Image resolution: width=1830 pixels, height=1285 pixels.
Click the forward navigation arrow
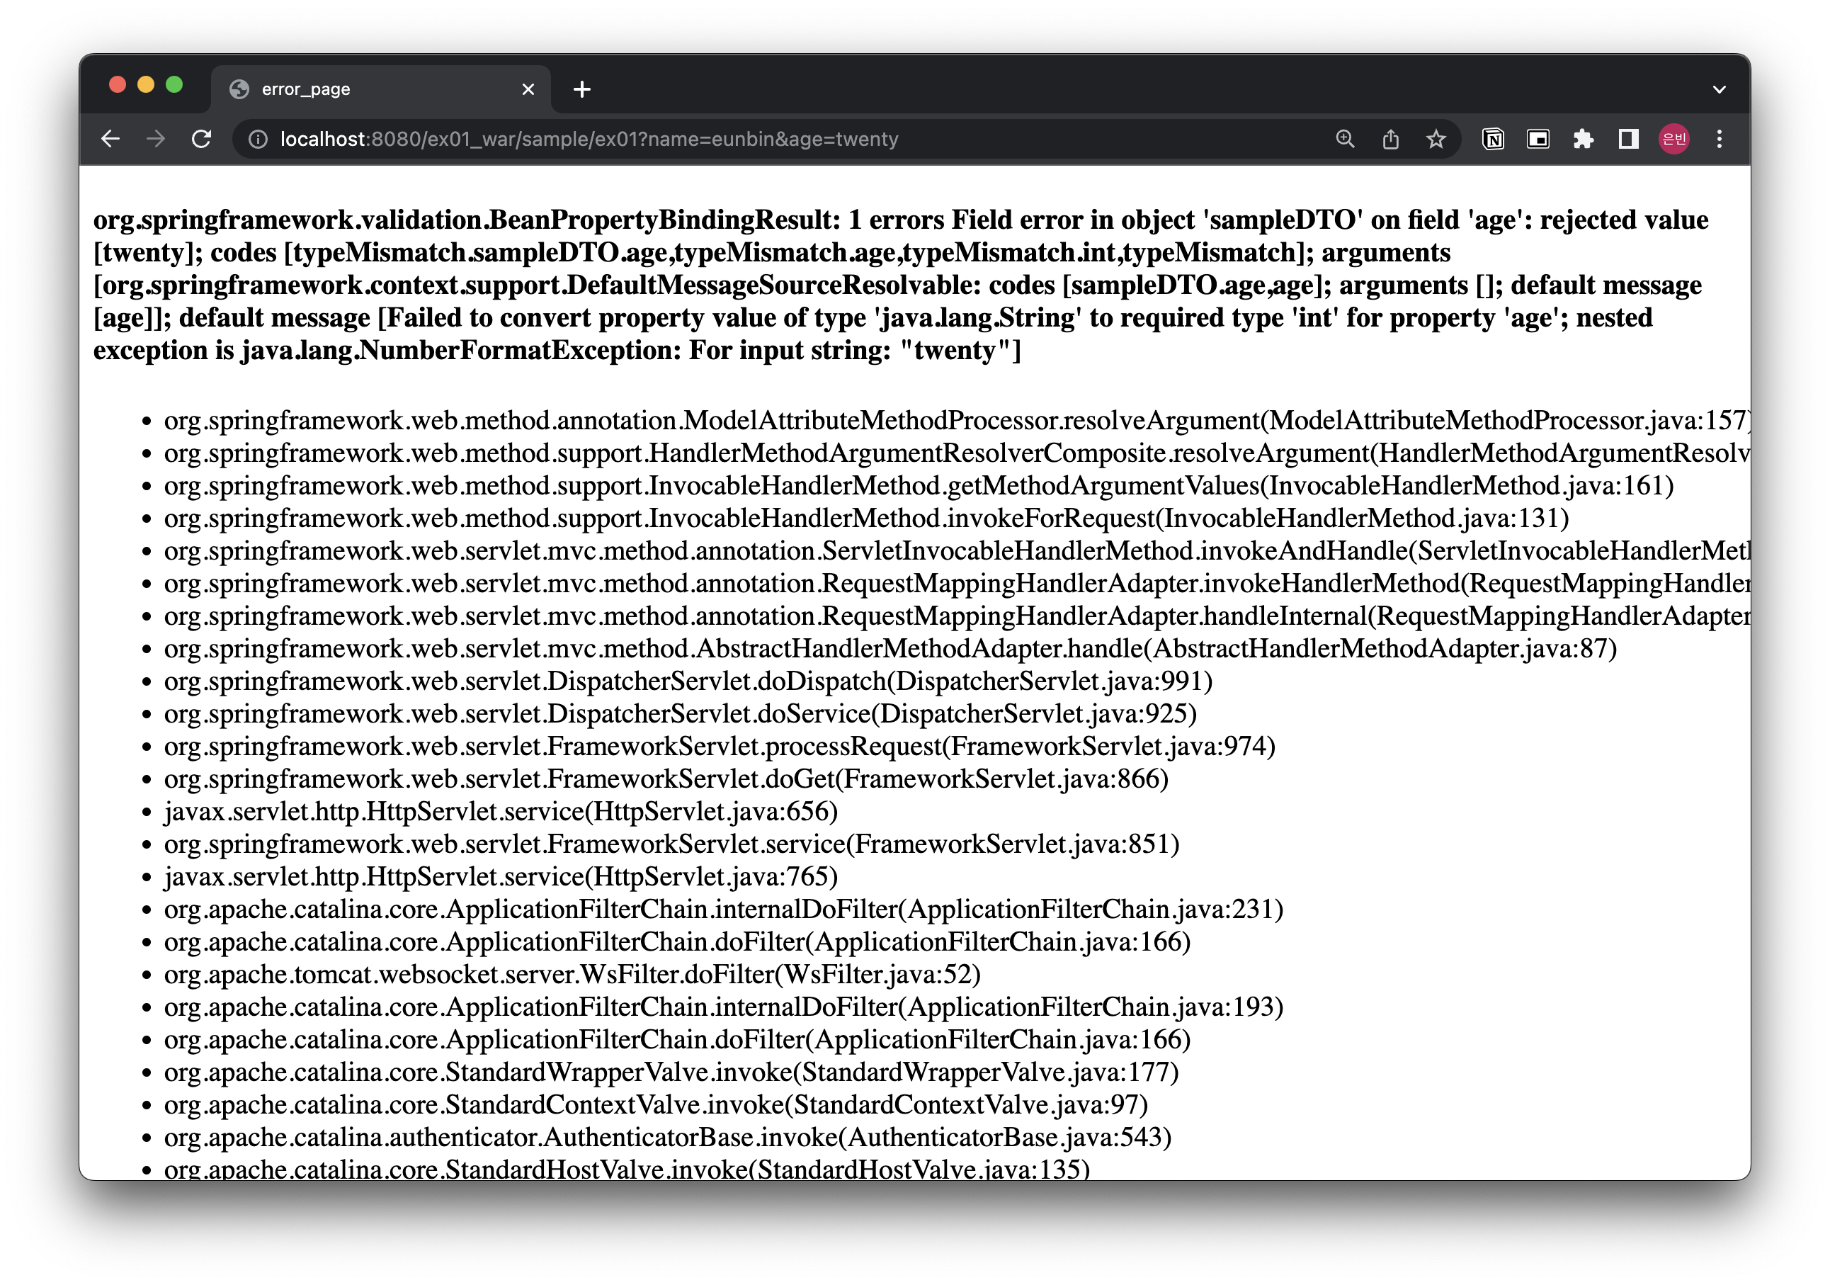tap(157, 140)
